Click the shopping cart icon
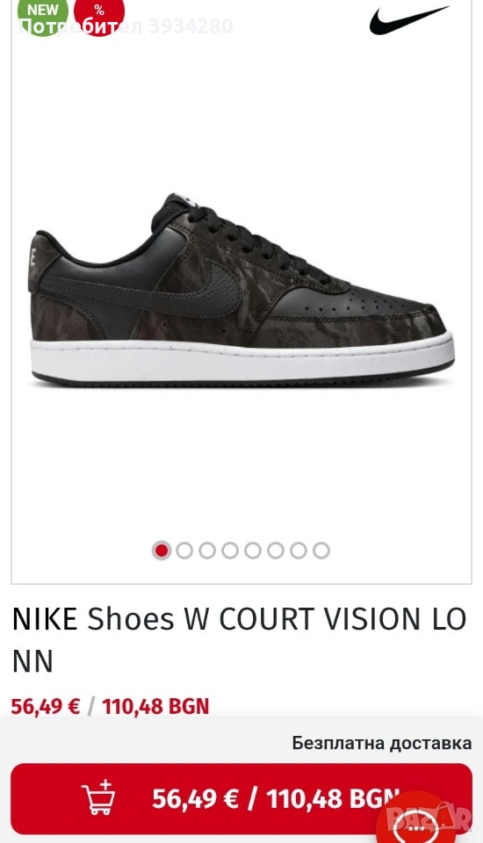 [98, 796]
